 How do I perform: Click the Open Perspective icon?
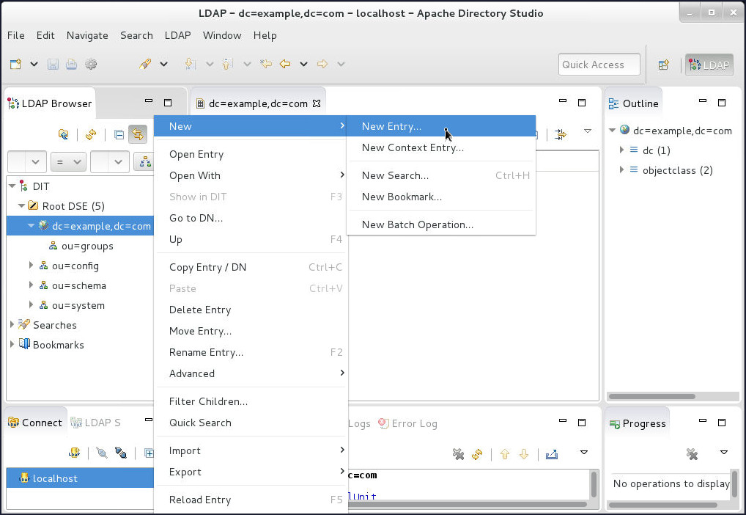(x=664, y=65)
